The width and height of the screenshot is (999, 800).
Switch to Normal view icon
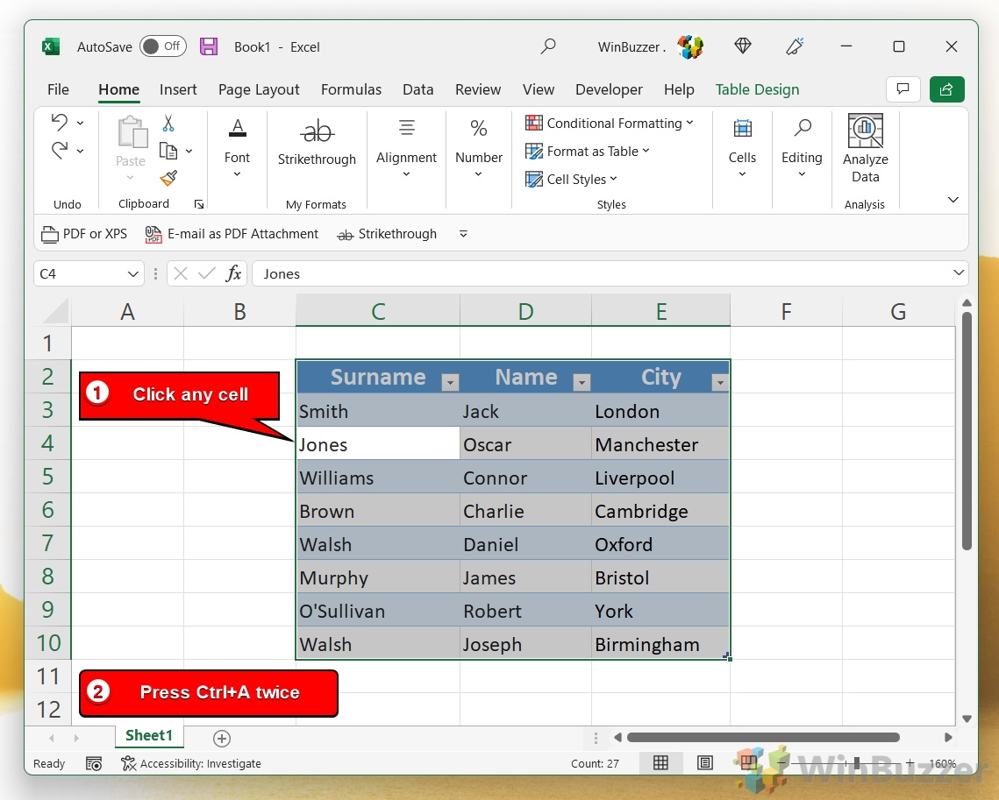click(660, 763)
